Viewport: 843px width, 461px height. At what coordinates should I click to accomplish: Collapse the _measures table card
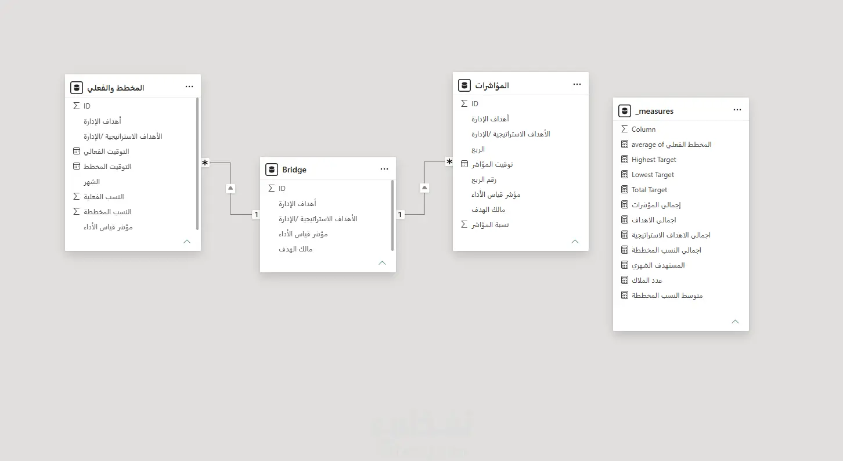735,322
